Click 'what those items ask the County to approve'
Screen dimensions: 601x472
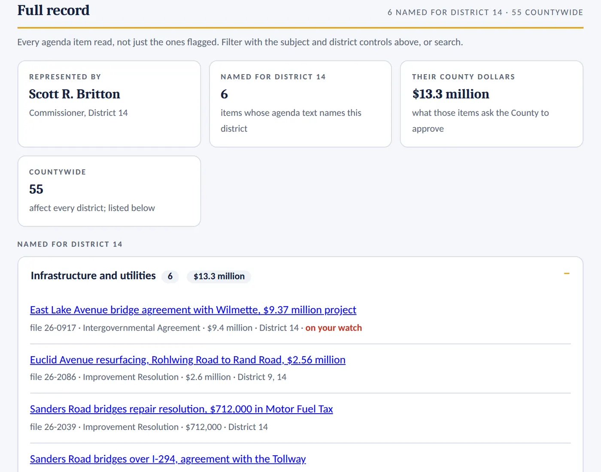[480, 120]
